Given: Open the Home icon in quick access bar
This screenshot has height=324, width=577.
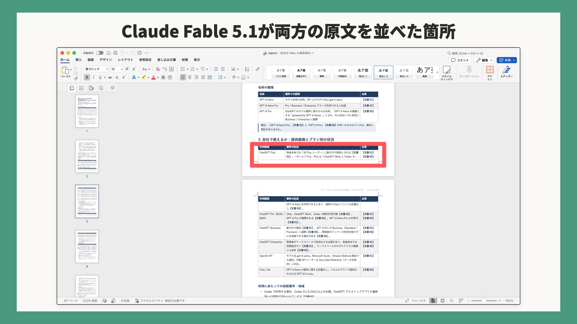Looking at the screenshot, I should click(x=108, y=53).
